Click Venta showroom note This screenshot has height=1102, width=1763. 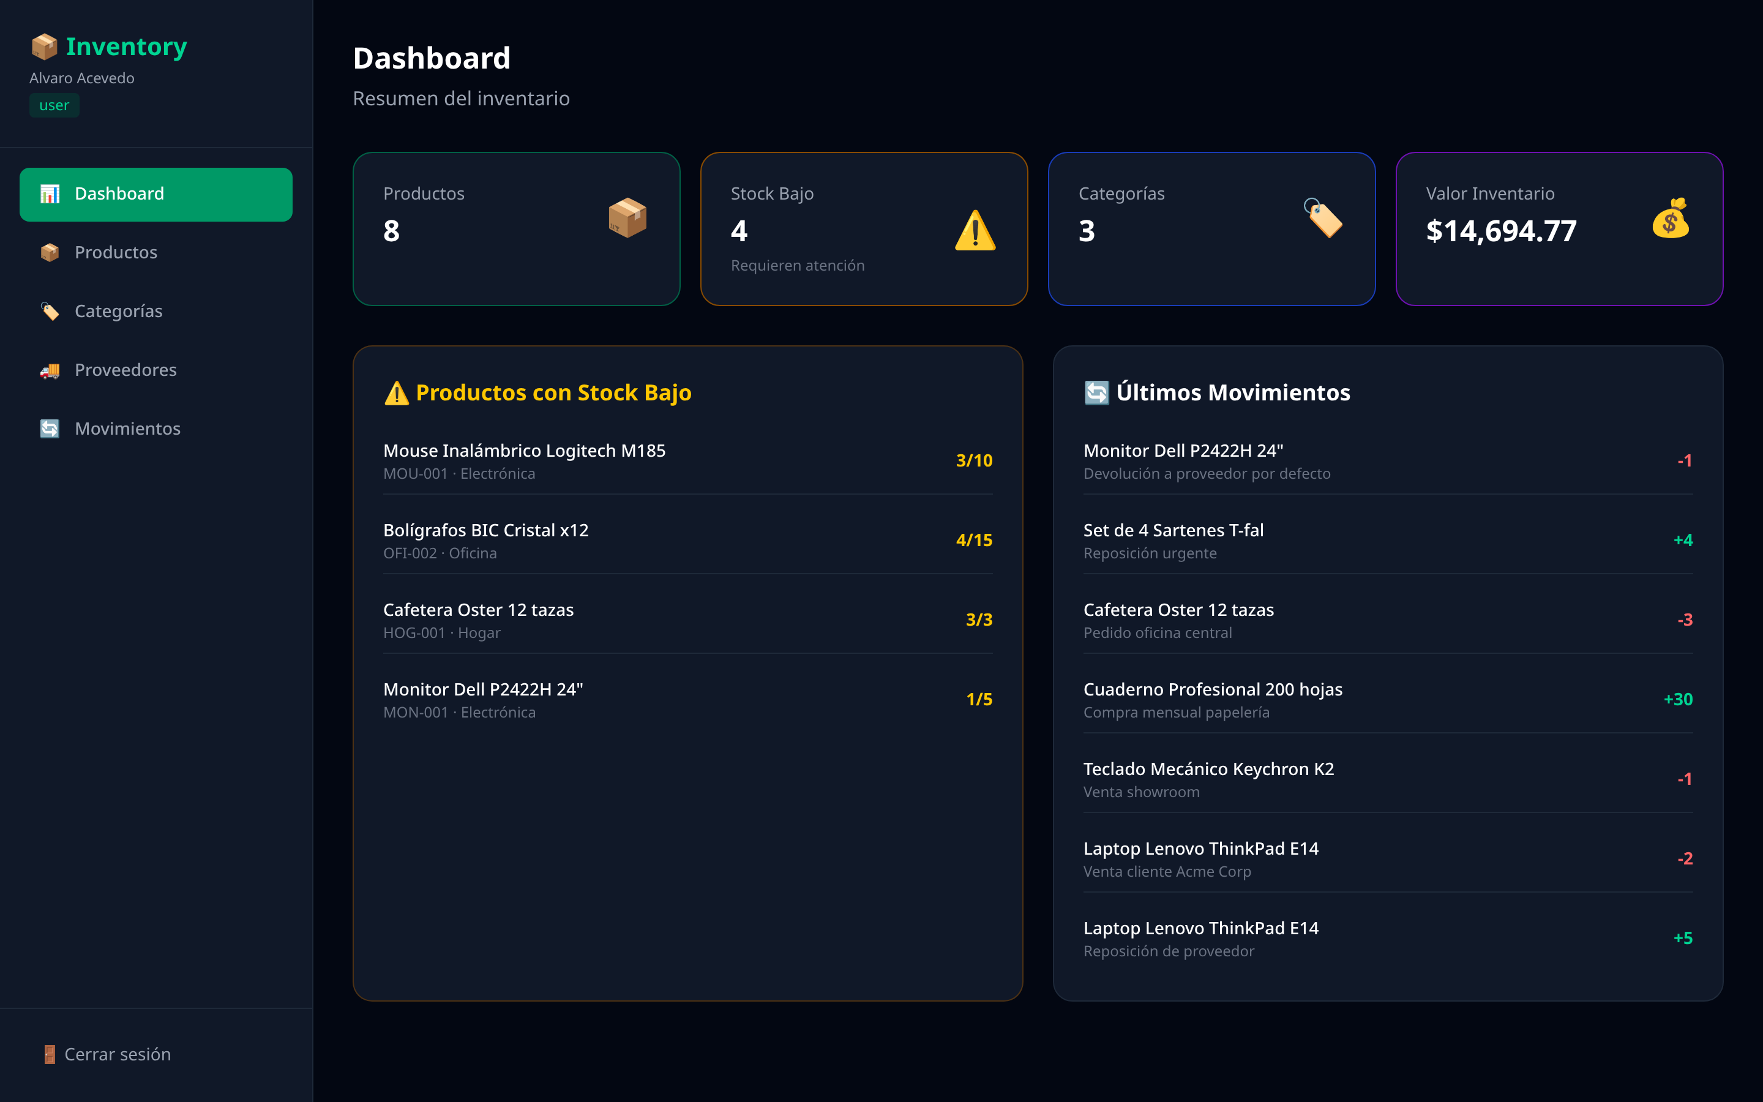click(x=1141, y=792)
